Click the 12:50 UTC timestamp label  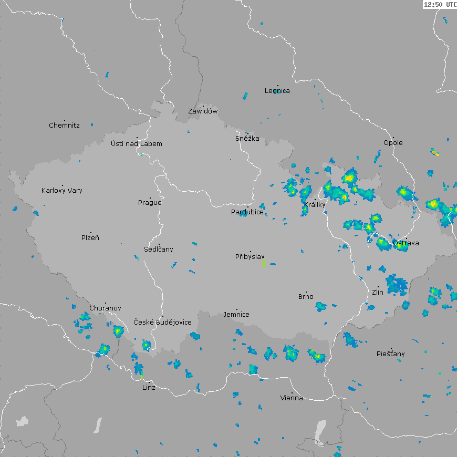pos(440,4)
